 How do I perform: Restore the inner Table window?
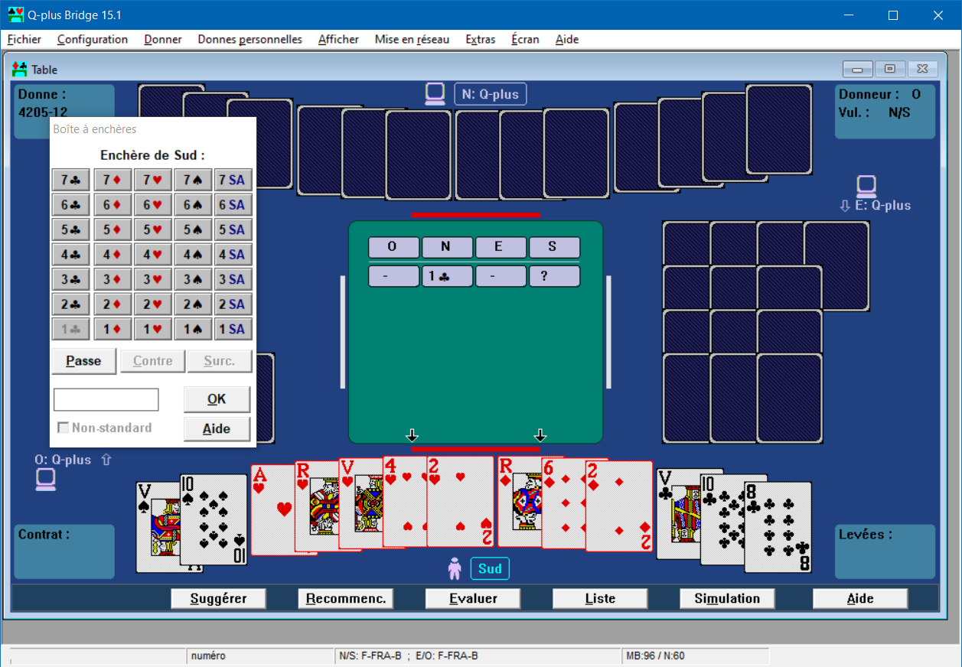pyautogui.click(x=889, y=70)
